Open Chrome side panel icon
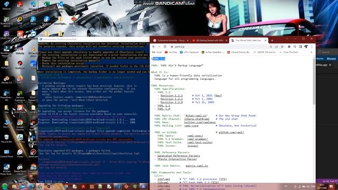The image size is (338, 190). pos(301,46)
